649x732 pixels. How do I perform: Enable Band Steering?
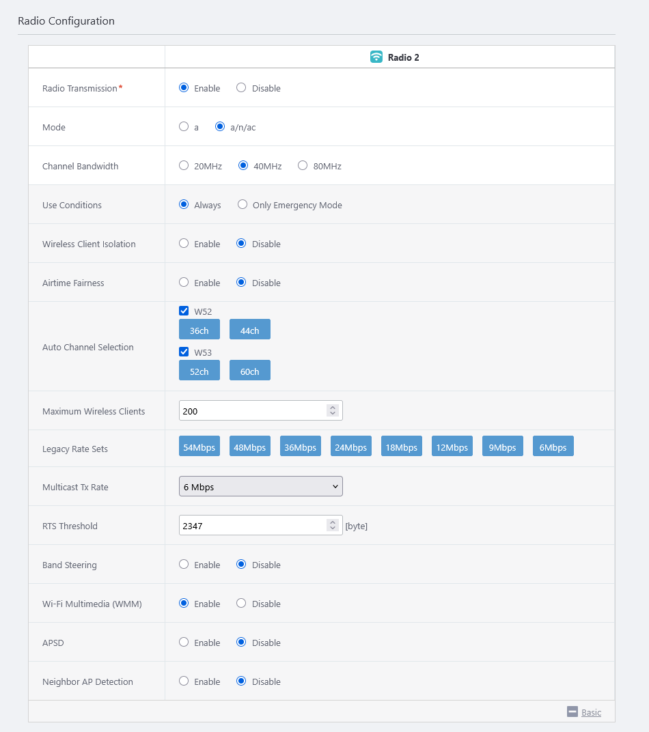pos(184,565)
